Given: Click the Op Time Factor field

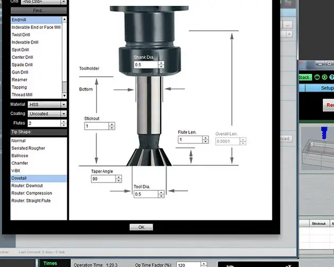Looking at the screenshot, I should [x=189, y=265].
